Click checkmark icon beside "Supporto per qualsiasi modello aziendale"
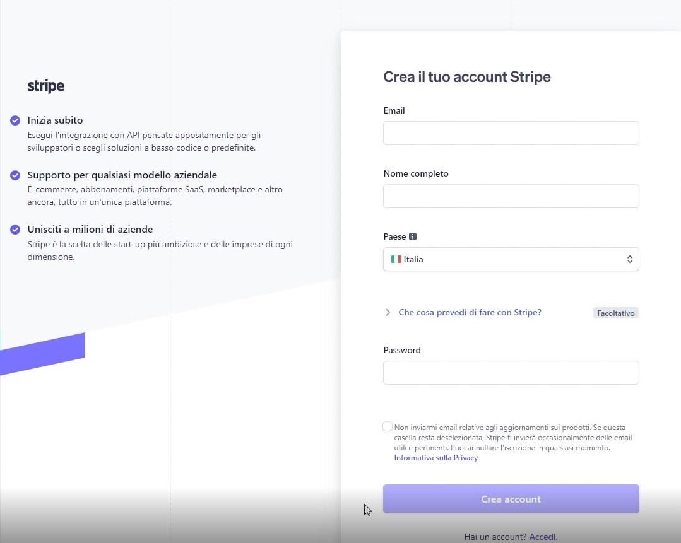Viewport: 681px width, 543px height. click(15, 175)
